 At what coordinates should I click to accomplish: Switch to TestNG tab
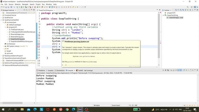tap(80, 71)
